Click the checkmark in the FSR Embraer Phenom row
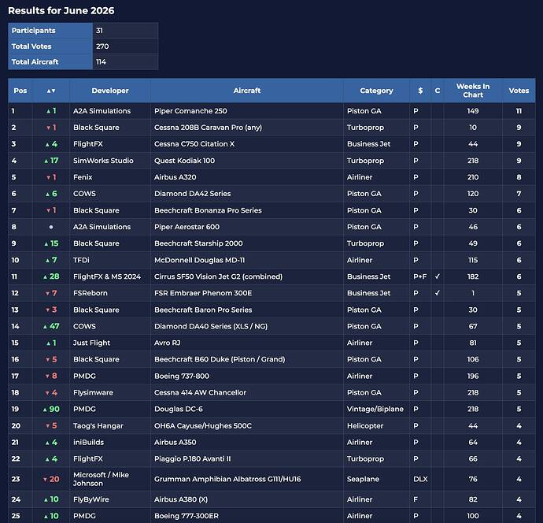 438,293
